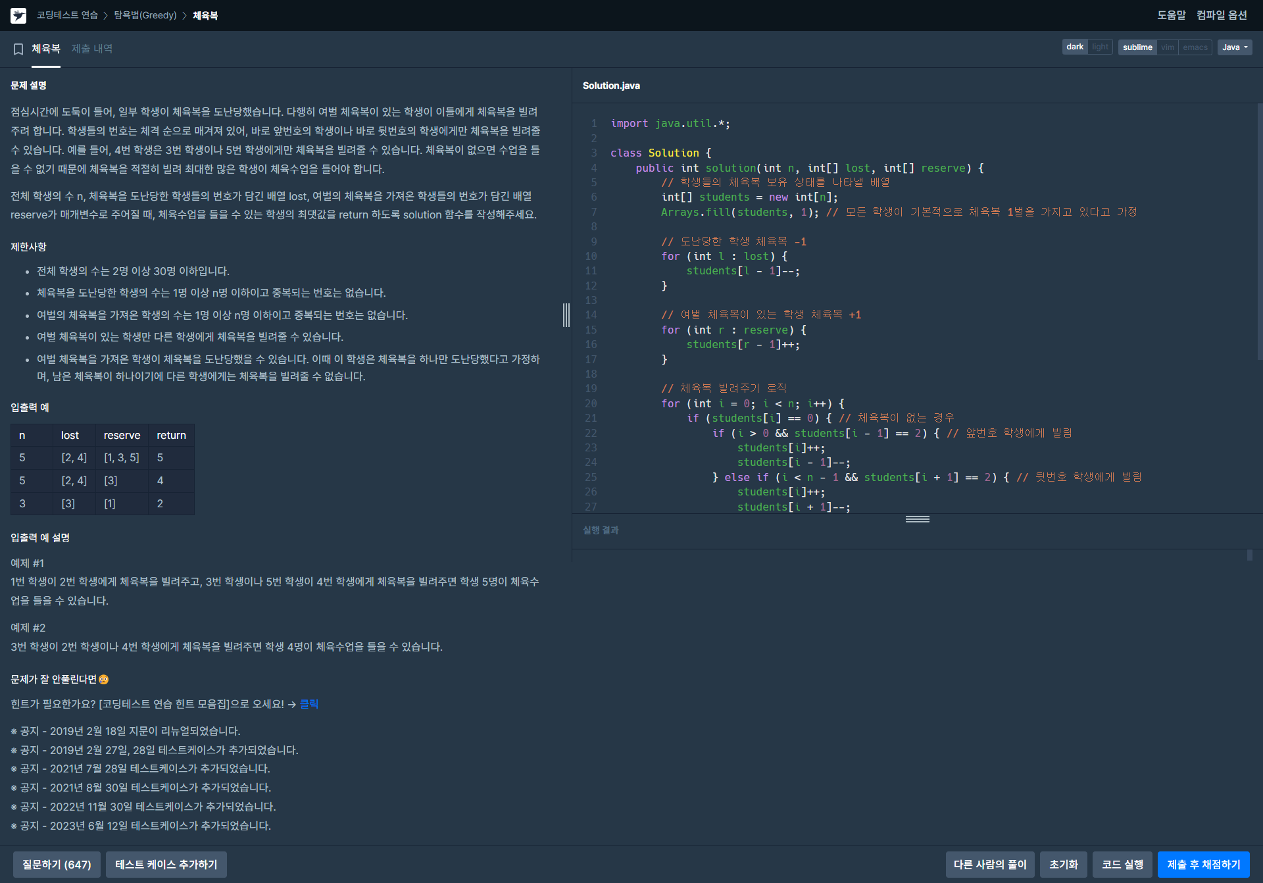1263x883 pixels.
Task: Click the code editor vertical scrollbar
Action: point(1259,230)
